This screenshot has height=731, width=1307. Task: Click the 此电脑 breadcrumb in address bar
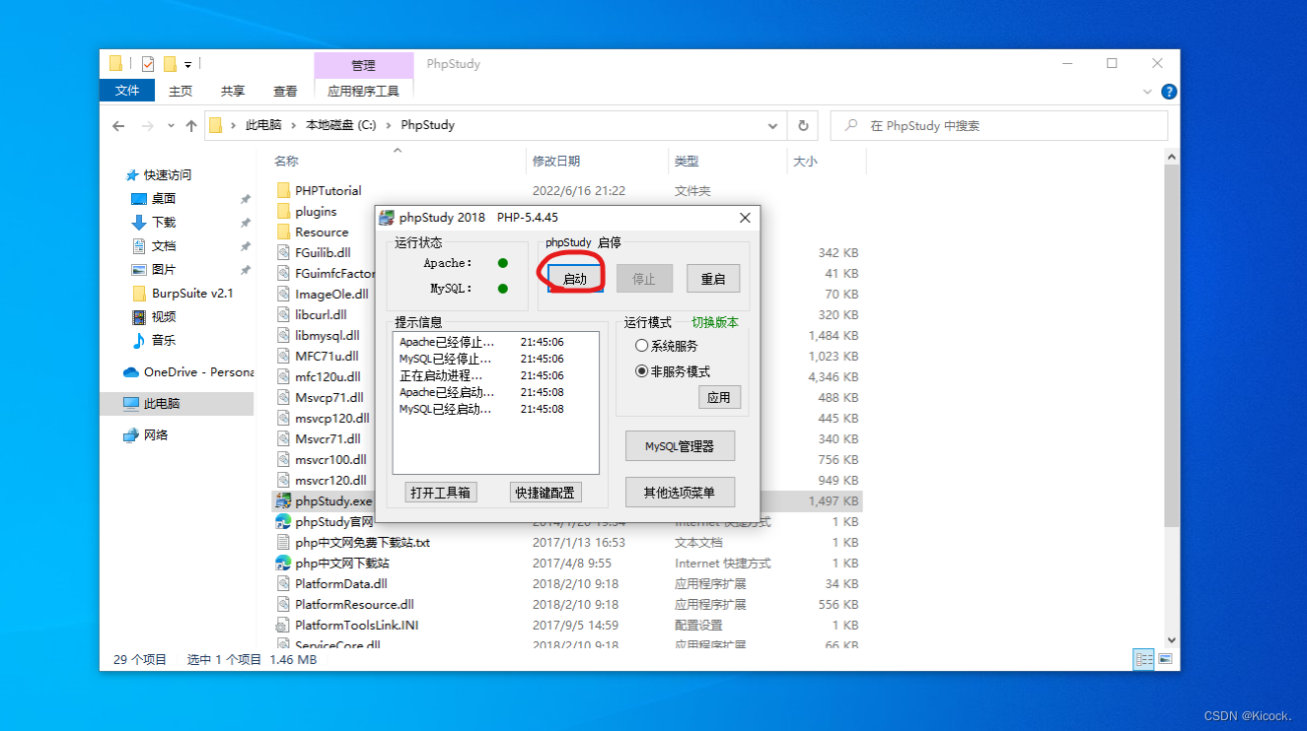pyautogui.click(x=263, y=126)
